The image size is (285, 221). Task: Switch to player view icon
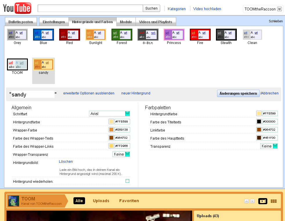click(263, 201)
